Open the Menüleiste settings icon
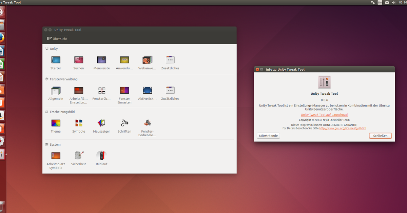 tap(101, 60)
